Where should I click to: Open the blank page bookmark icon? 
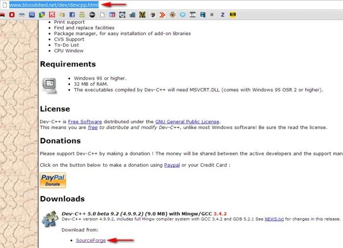coord(102,15)
